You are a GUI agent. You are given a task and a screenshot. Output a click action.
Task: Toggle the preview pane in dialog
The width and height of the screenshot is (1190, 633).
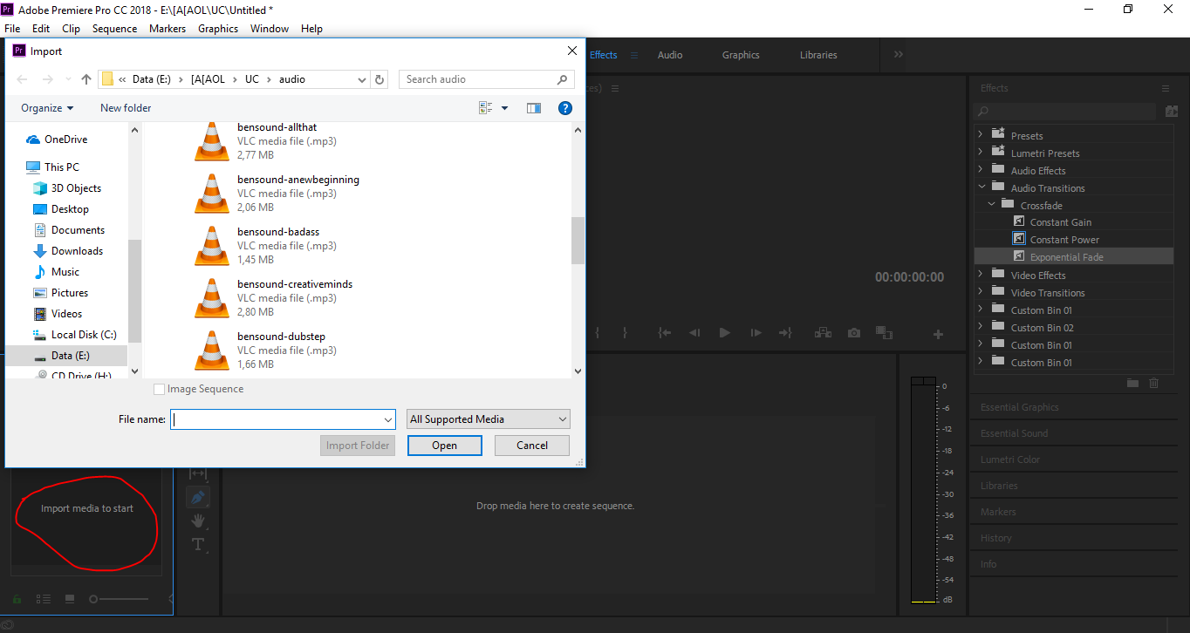534,108
